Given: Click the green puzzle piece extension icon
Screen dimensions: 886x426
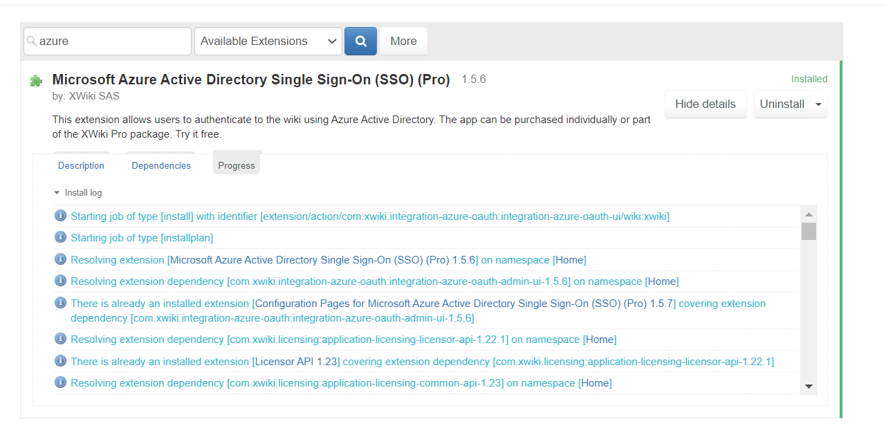Looking at the screenshot, I should click(35, 80).
